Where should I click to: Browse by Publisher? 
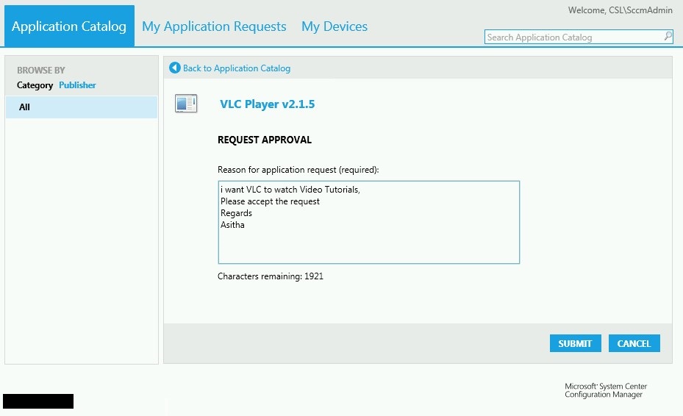pos(77,85)
